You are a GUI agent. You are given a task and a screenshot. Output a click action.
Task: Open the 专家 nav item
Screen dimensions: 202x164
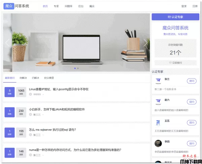click(56, 6)
